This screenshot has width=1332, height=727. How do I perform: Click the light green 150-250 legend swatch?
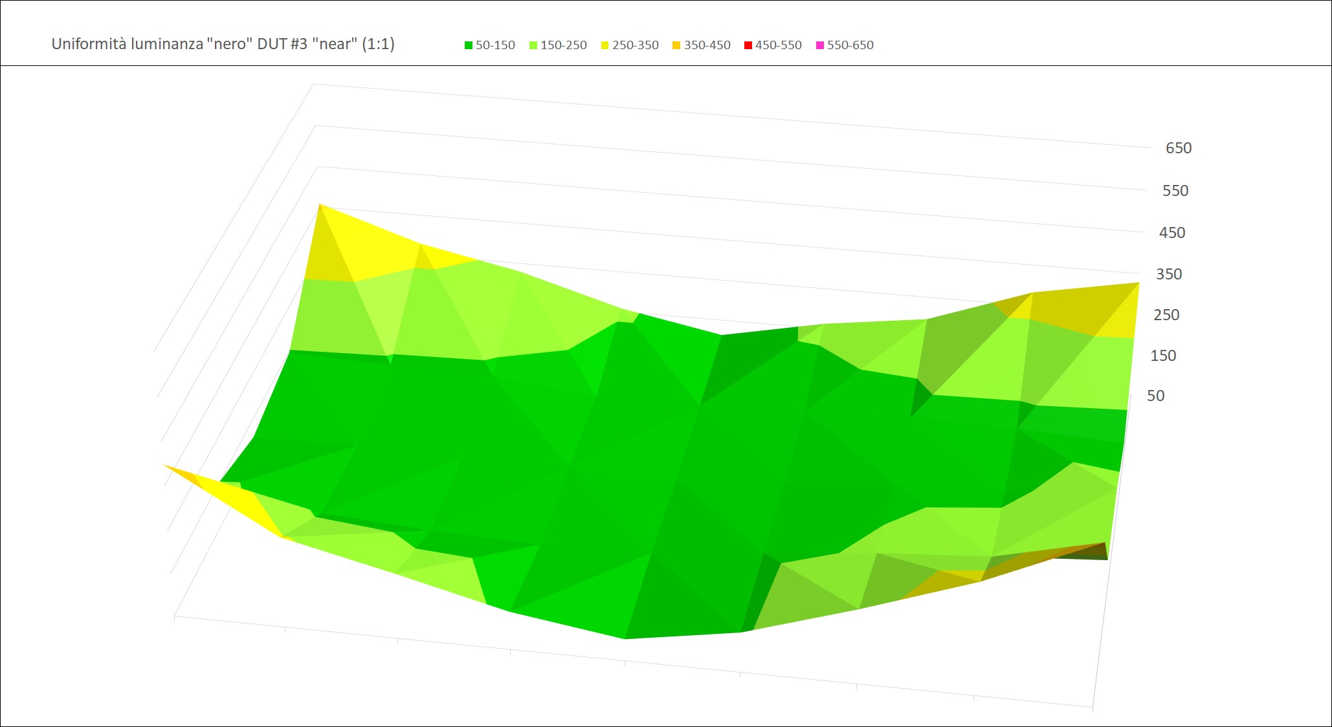(x=533, y=45)
